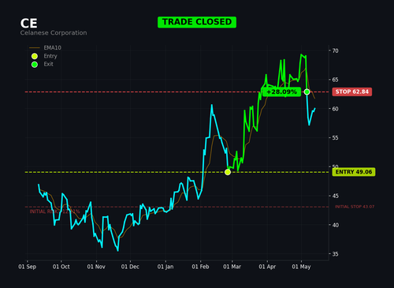394x288 pixels.
Task: Click the CE ticker symbol
Action: tap(28, 24)
